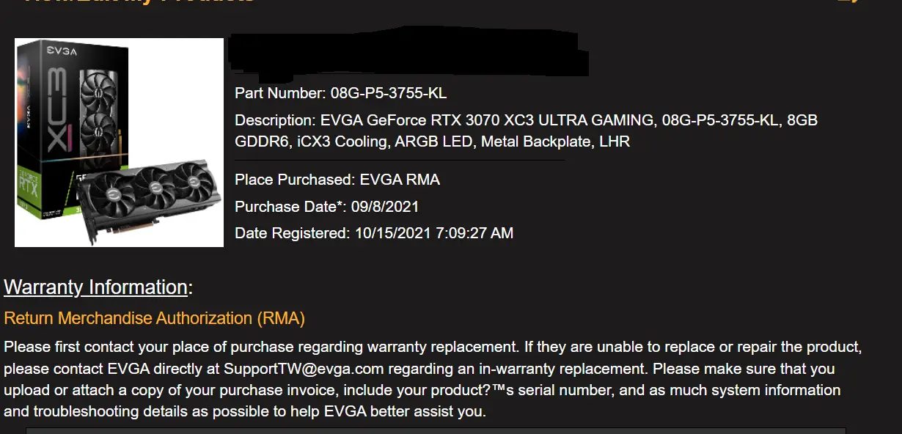Select the Warranty Information heading

click(95, 287)
